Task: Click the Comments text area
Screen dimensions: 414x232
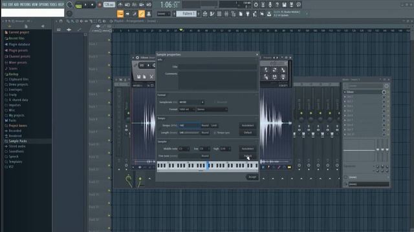Action: tap(217, 80)
